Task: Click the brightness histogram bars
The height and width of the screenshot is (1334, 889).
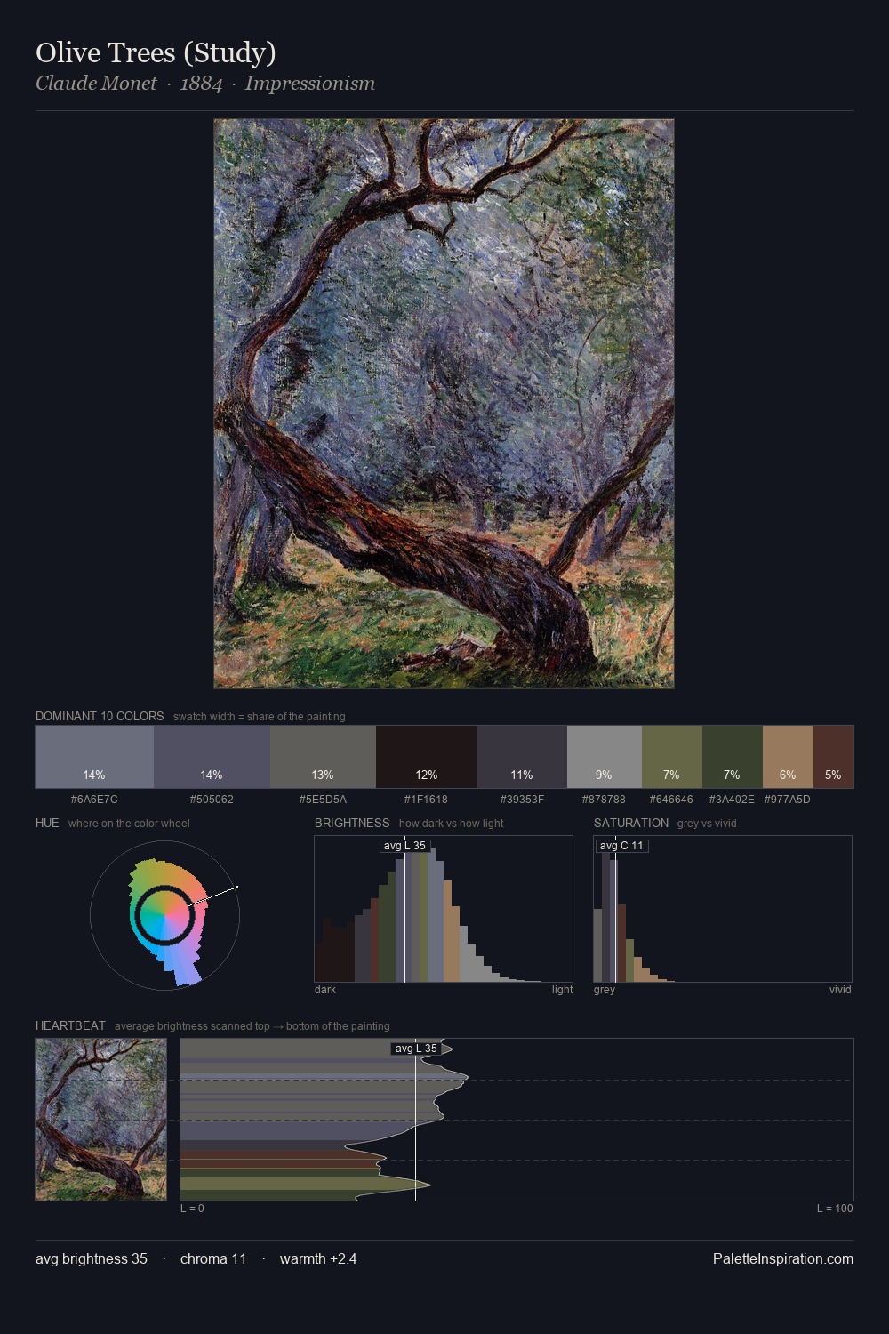Action: pyautogui.click(x=444, y=909)
